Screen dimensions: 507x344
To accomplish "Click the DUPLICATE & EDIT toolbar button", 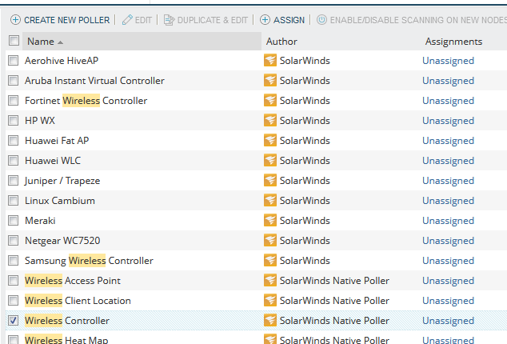I will pyautogui.click(x=206, y=20).
